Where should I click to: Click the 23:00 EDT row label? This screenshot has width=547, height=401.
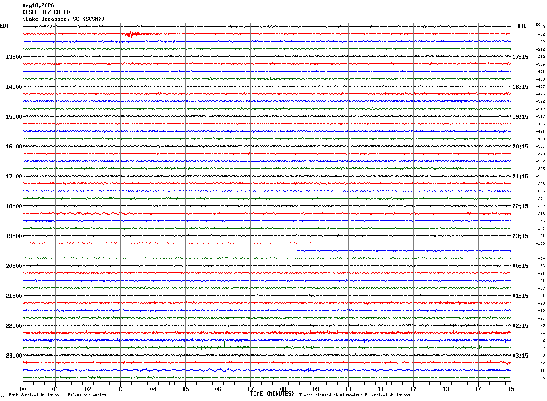[14, 356]
